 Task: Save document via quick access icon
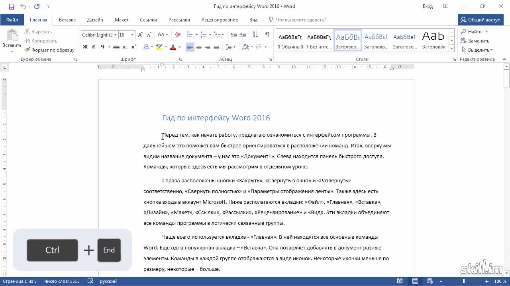(11, 6)
